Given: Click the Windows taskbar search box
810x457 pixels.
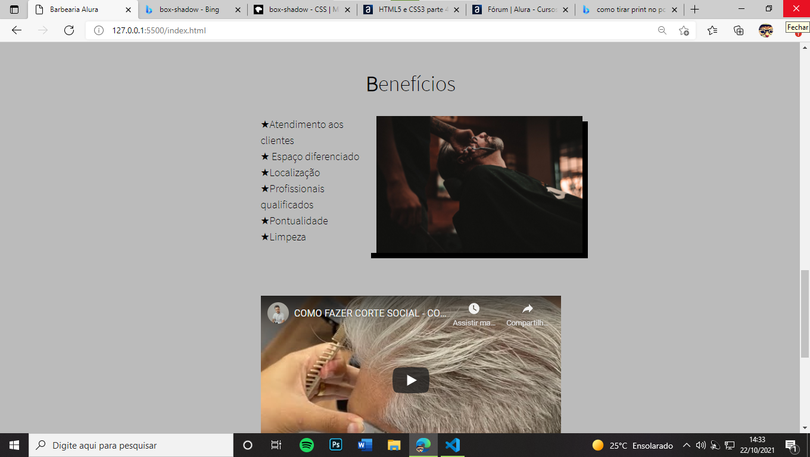Looking at the screenshot, I should (x=131, y=445).
